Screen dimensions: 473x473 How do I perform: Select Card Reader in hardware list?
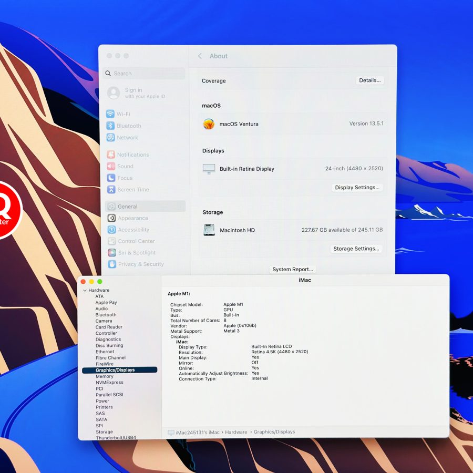[109, 327]
